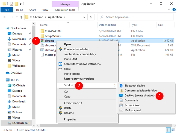The height and width of the screenshot is (133, 177).
Task: Click the Refresh button beside address bar
Action: coord(91,17)
